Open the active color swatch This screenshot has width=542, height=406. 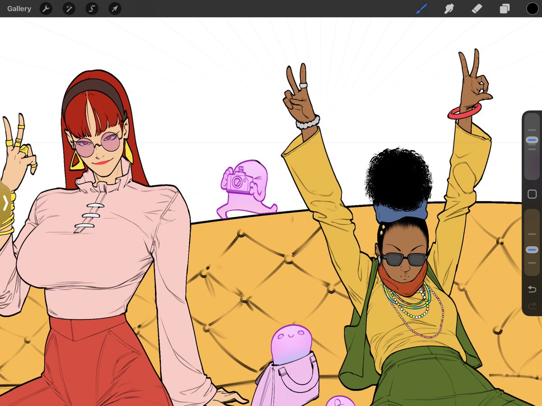532,9
